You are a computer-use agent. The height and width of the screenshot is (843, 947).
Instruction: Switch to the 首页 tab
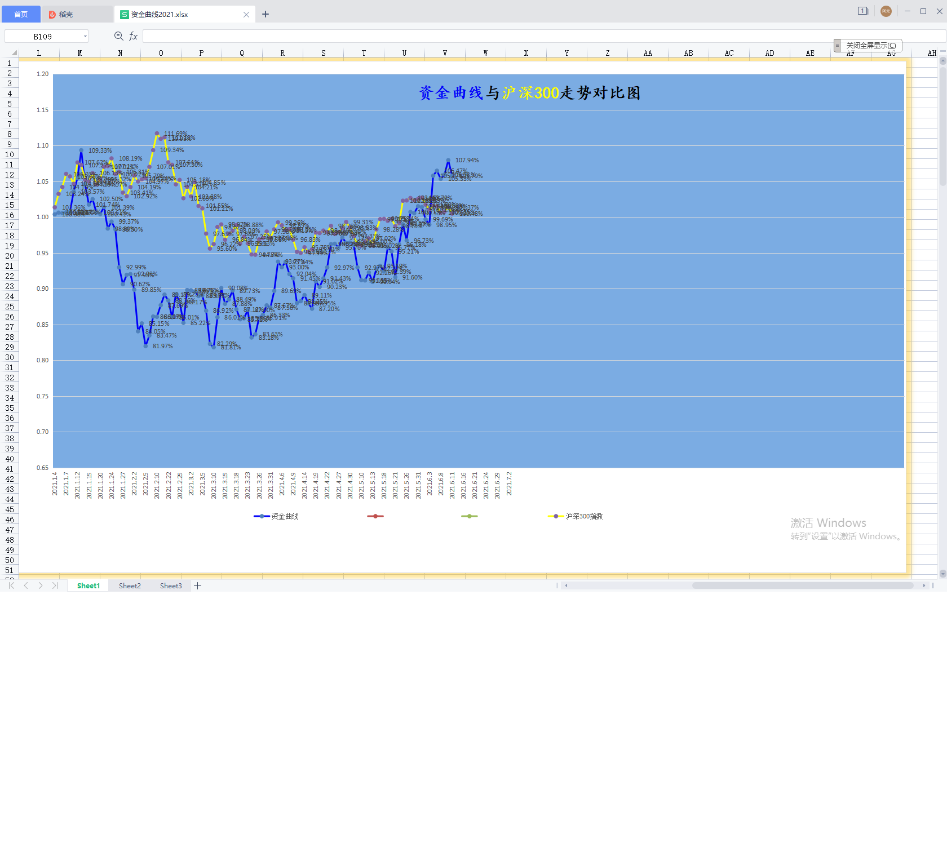click(21, 14)
